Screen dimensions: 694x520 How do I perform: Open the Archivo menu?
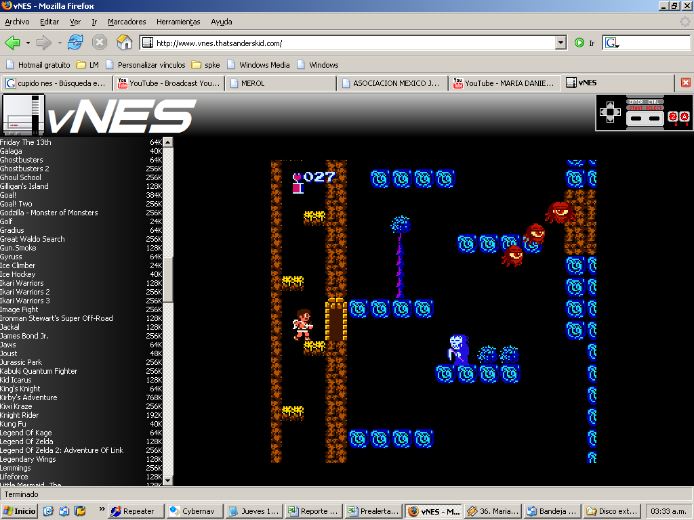pyautogui.click(x=17, y=22)
